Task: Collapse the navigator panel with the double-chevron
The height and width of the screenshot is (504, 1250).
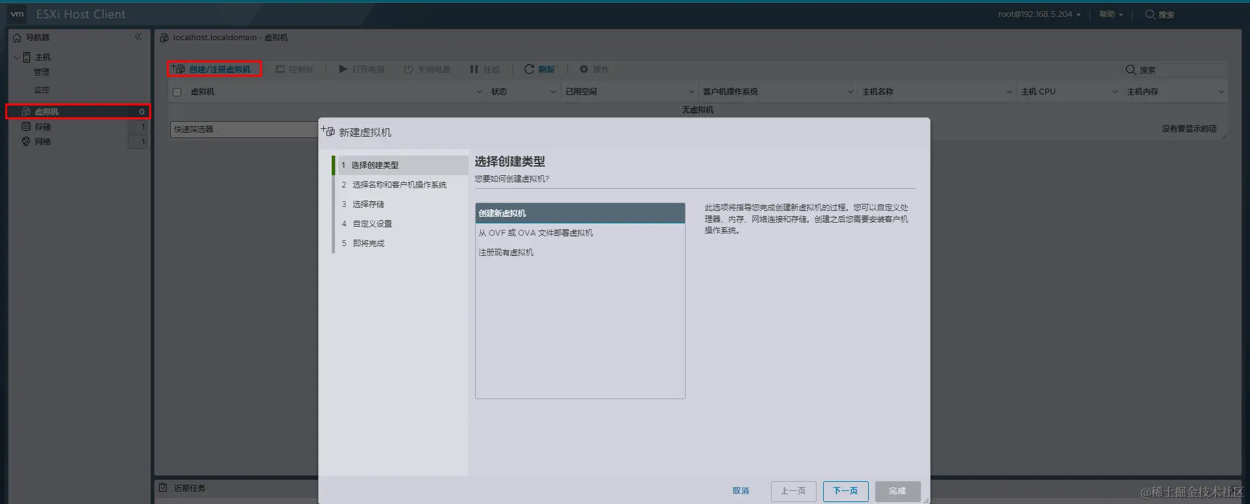Action: [138, 37]
